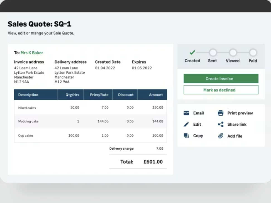Click the Delivery charge label

point(121,149)
